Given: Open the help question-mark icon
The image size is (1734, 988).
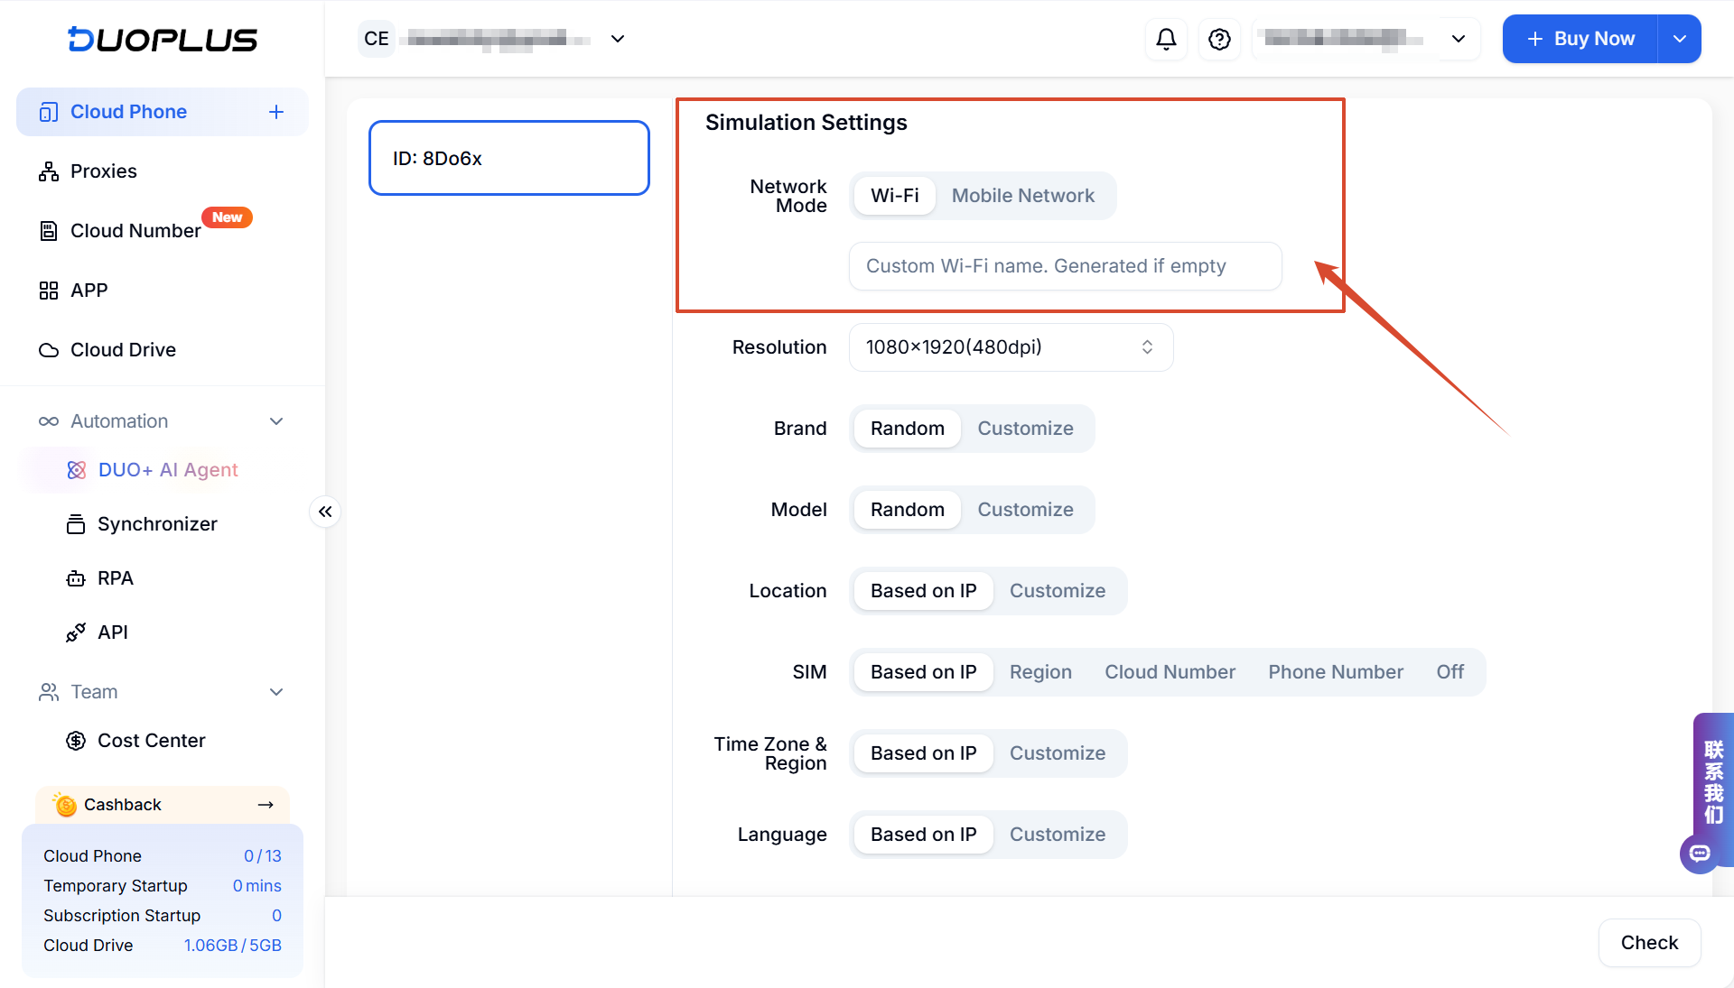Looking at the screenshot, I should (1219, 39).
